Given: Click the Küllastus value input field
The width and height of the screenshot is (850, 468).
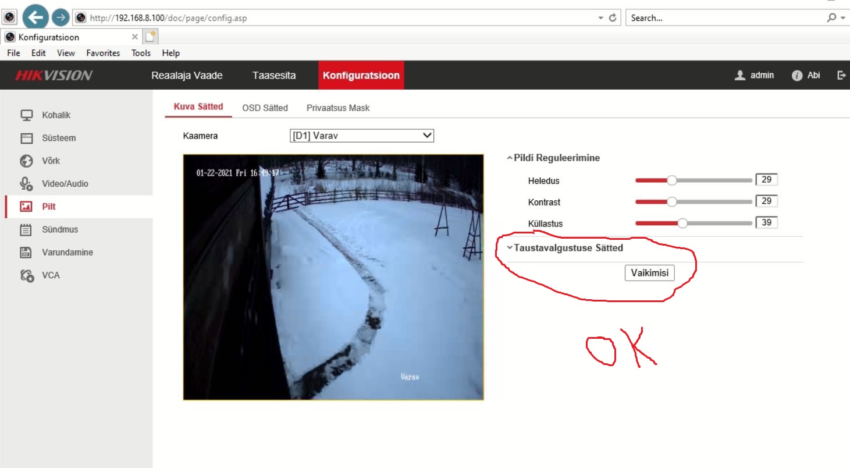Looking at the screenshot, I should pos(766,223).
